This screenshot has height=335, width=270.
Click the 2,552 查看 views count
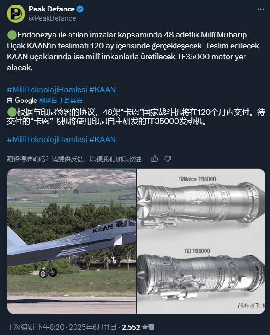tap(138, 327)
